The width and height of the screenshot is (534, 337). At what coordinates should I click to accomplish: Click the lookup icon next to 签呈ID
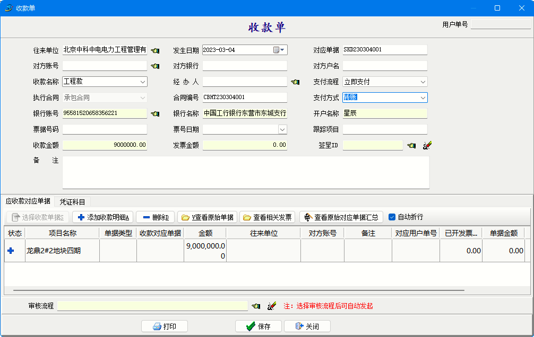pos(411,145)
